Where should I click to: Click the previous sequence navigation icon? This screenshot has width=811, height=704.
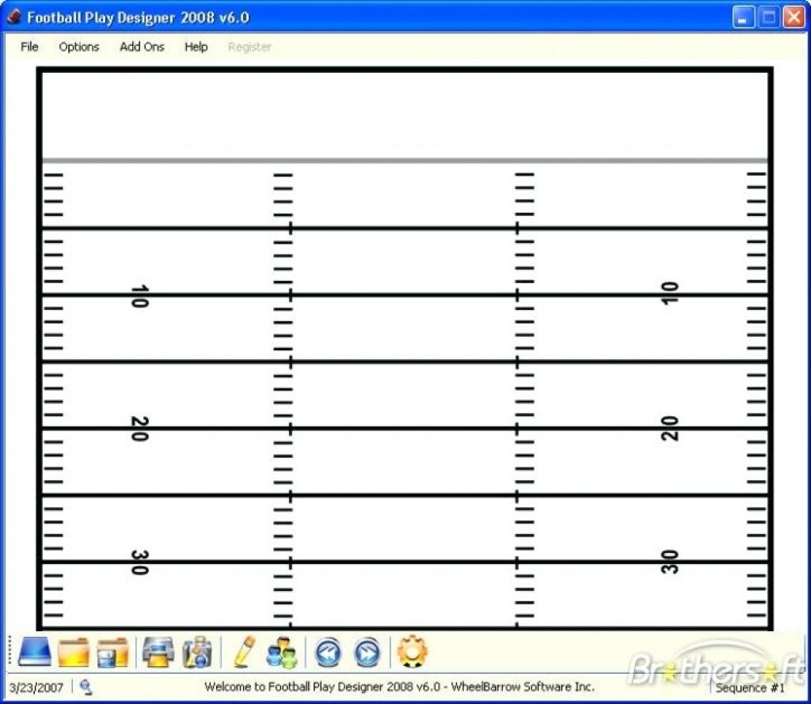click(x=329, y=652)
